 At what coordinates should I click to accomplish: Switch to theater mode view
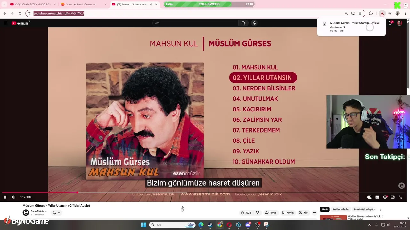[x=393, y=197]
